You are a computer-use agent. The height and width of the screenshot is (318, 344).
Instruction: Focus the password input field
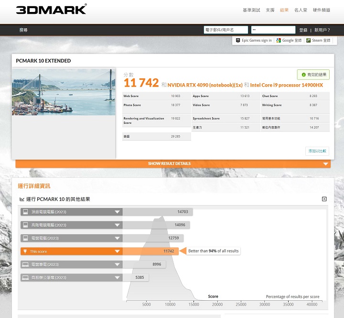273,30
